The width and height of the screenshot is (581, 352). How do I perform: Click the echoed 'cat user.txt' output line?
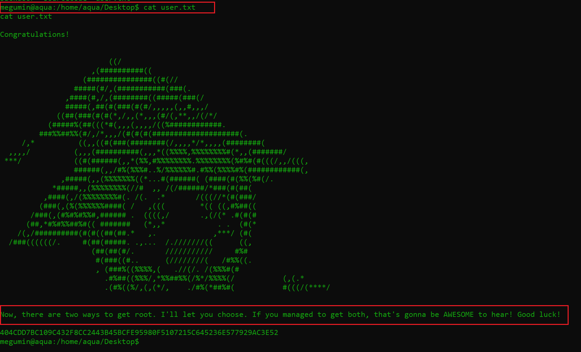click(x=26, y=16)
